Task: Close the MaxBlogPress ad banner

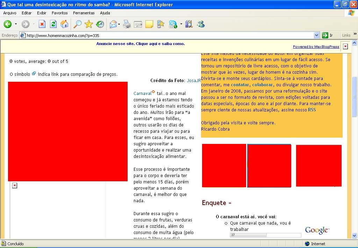Action: click(345, 46)
